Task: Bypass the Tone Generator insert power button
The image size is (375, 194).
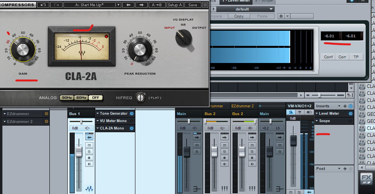Action: pyautogui.click(x=131, y=114)
